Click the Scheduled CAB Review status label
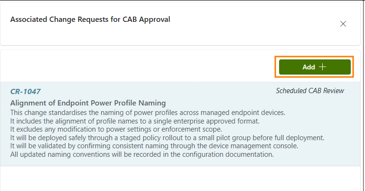Image resolution: width=365 pixels, height=191 pixels. pyautogui.click(x=310, y=91)
